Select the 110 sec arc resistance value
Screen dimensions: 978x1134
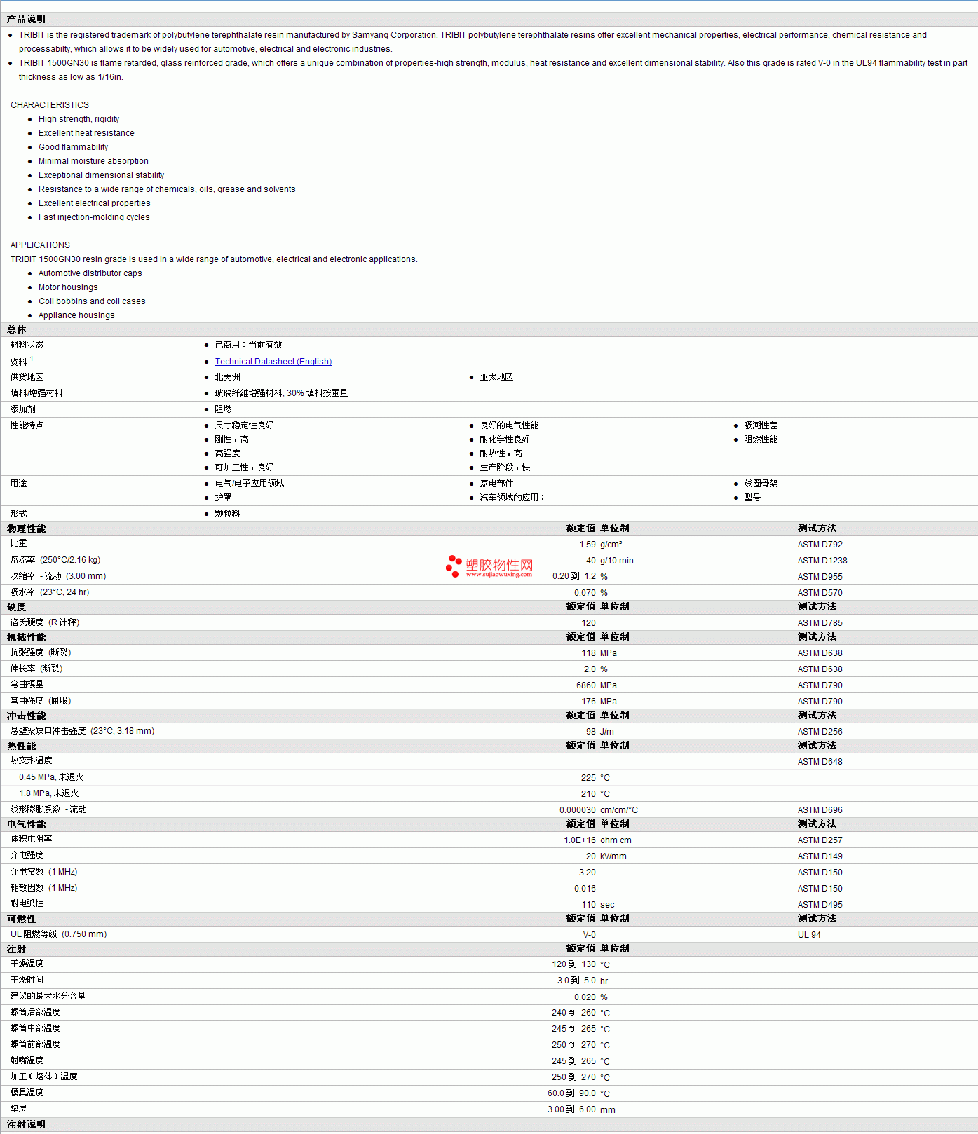pyautogui.click(x=598, y=905)
